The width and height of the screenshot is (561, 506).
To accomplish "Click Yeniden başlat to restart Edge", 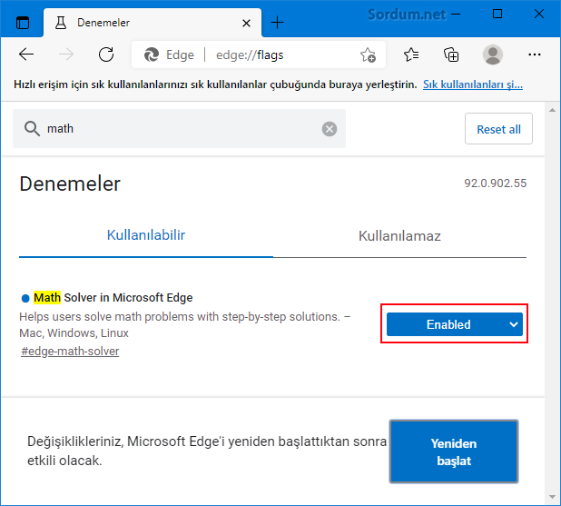I will (454, 451).
